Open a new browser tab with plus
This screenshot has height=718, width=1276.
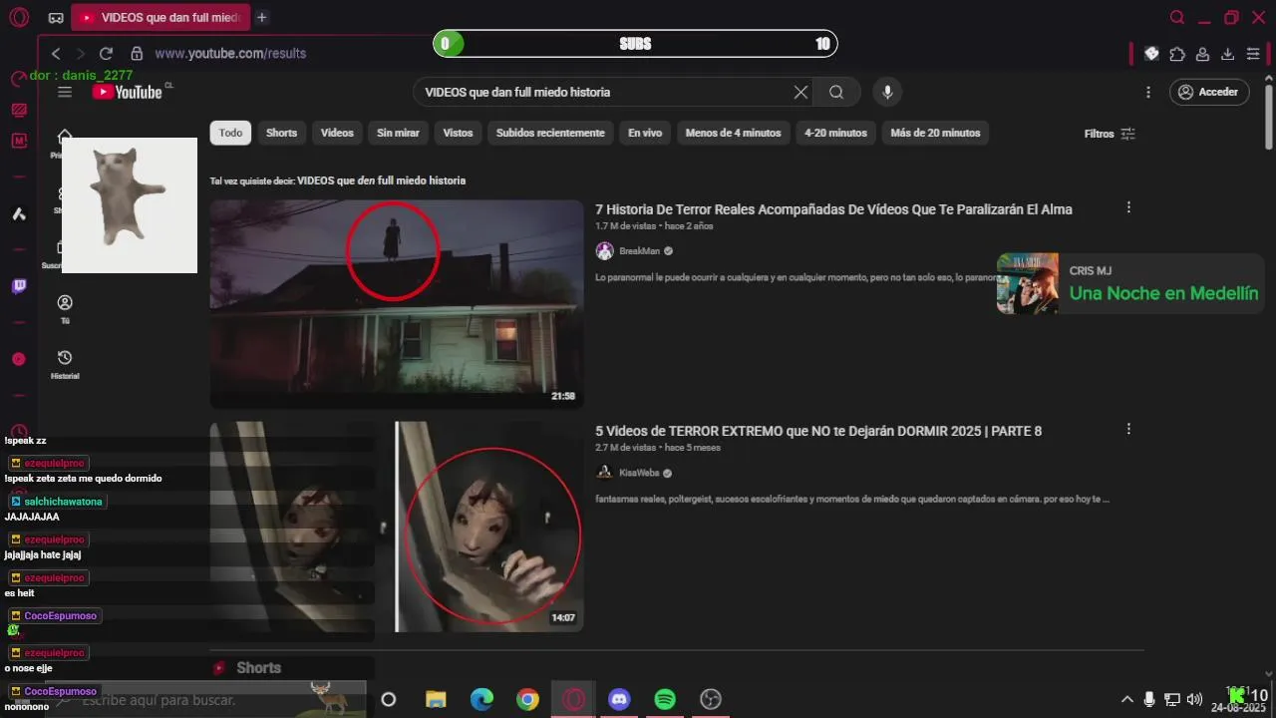[261, 17]
